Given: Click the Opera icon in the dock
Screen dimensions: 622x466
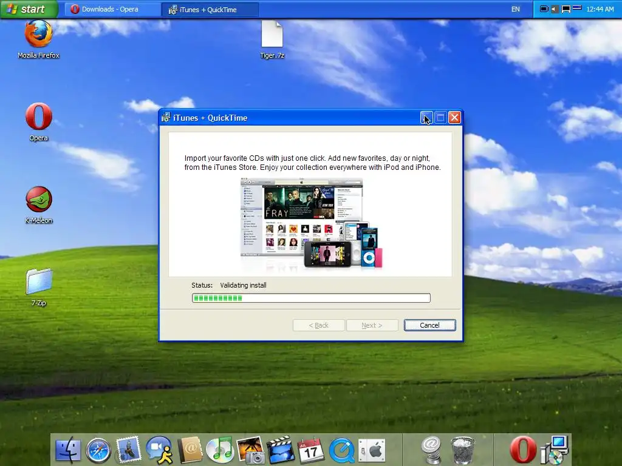Looking at the screenshot, I should click(523, 450).
